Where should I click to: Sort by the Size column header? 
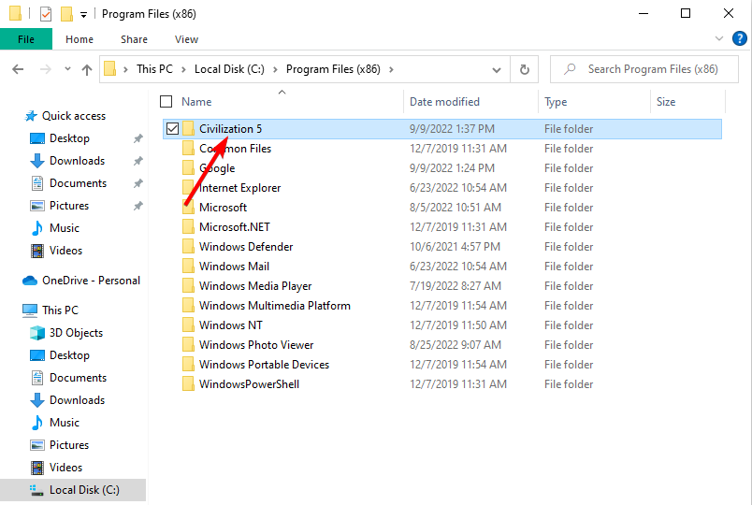click(666, 102)
